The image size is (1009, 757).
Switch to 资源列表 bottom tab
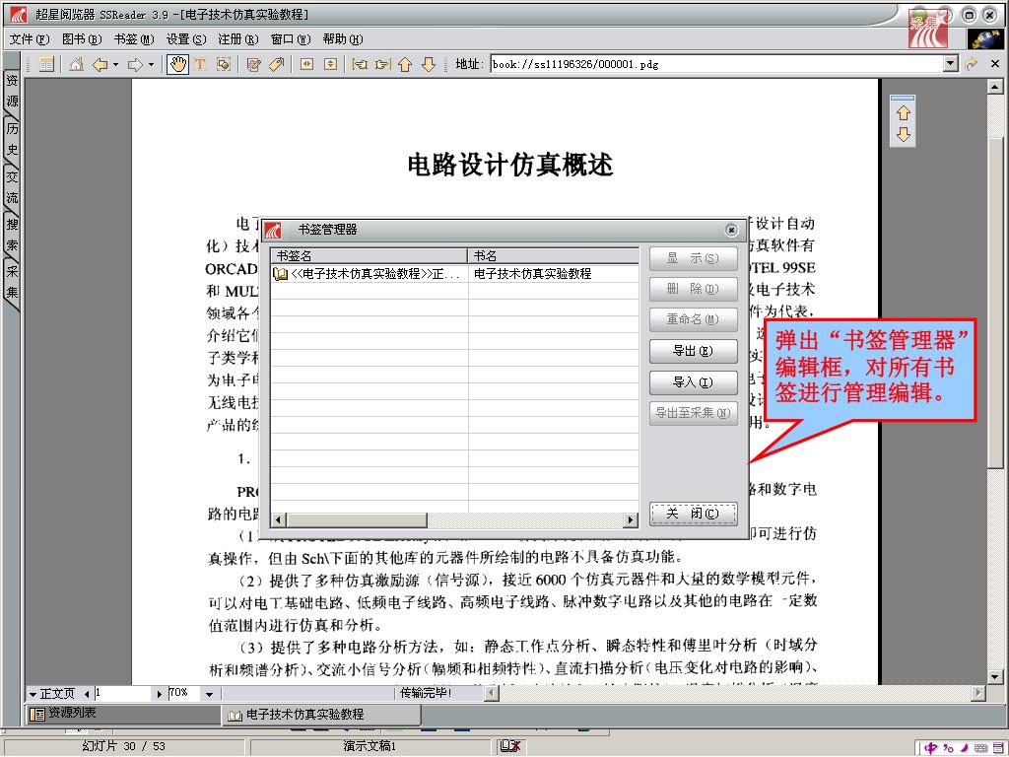[122, 714]
